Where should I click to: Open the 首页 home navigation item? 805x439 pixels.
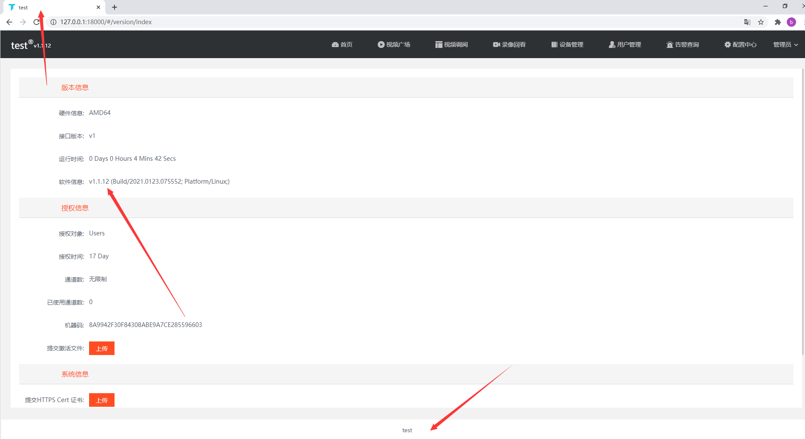click(342, 45)
